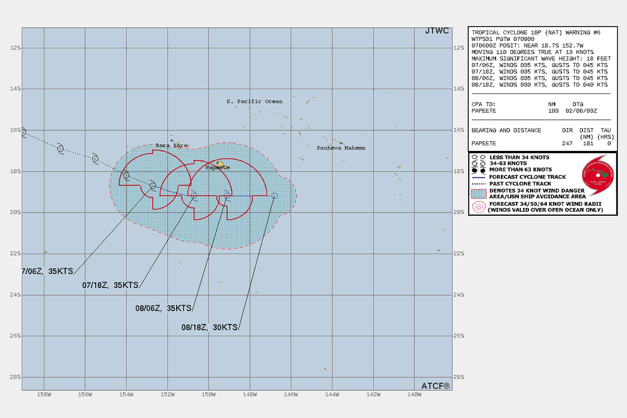The width and height of the screenshot is (627, 418).
Task: Click the 'S. Pacific Ocean' map label
Action: (x=254, y=101)
